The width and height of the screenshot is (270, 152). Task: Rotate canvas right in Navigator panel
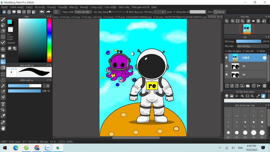click(258, 21)
